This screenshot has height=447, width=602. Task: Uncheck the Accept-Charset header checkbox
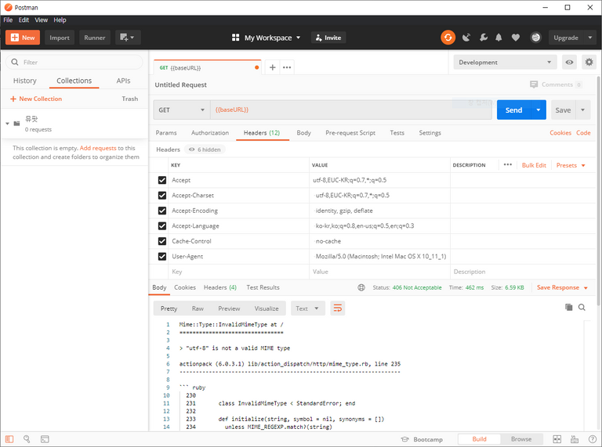point(162,196)
